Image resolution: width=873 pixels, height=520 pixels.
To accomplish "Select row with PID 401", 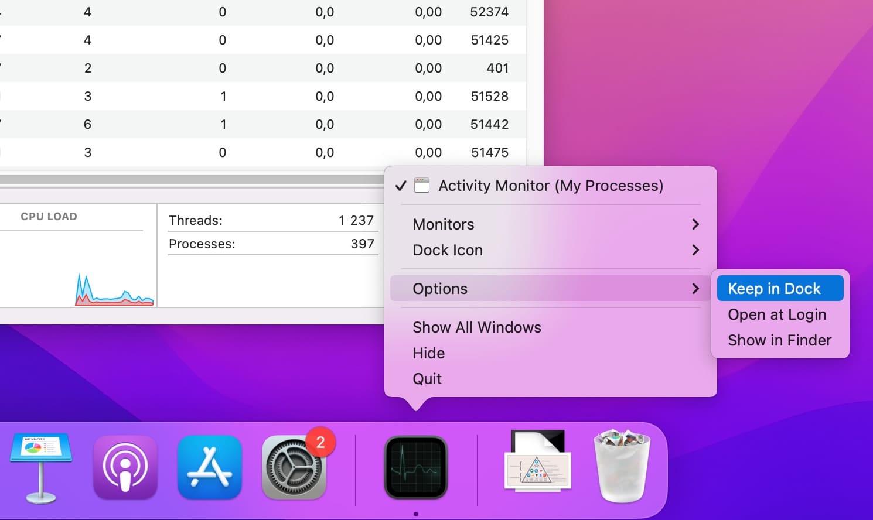I will [263, 68].
